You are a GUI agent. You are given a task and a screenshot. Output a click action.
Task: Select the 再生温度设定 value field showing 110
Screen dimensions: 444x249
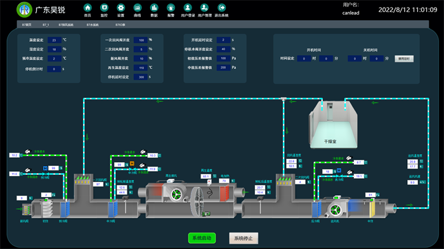pos(141,68)
